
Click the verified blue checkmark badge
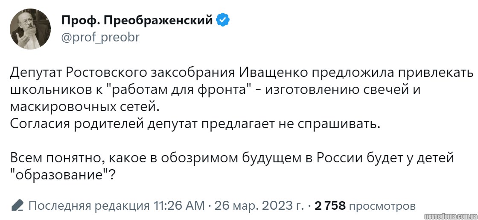(223, 20)
